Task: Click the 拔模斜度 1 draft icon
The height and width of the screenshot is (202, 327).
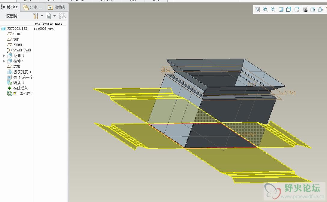Action: click(10, 72)
